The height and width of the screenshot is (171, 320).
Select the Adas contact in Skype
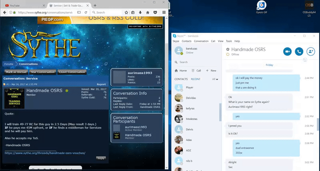196,140
